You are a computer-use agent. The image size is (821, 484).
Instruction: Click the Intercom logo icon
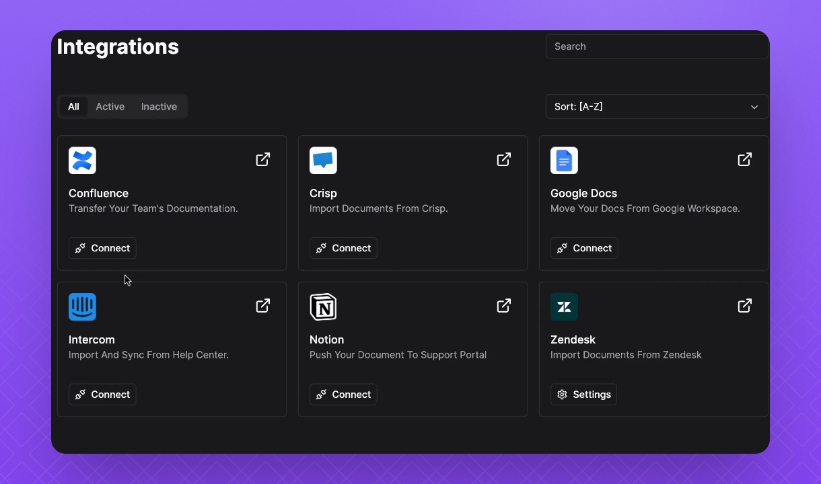(x=82, y=307)
